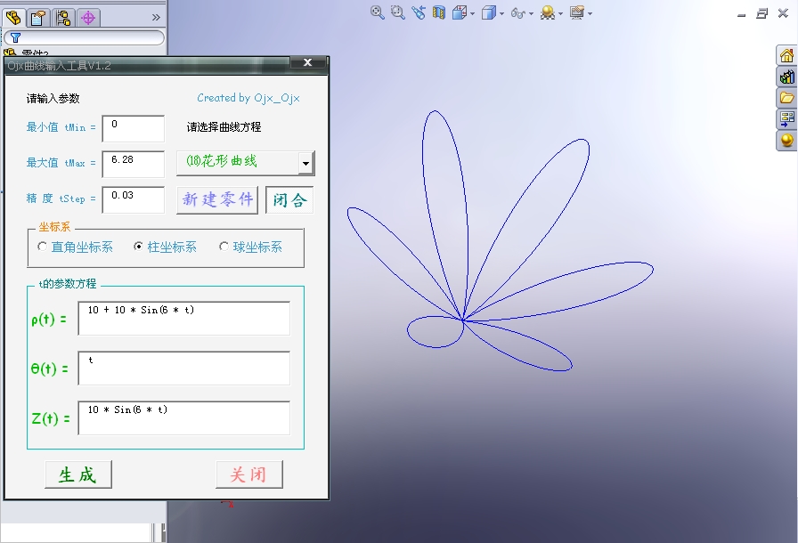Open the Display Style dropdown arrow
798x543 pixels.
pos(501,13)
